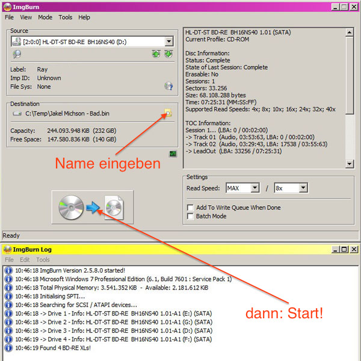Select the Track 01 TOC line
The height and width of the screenshot is (361, 361).
pos(250,137)
